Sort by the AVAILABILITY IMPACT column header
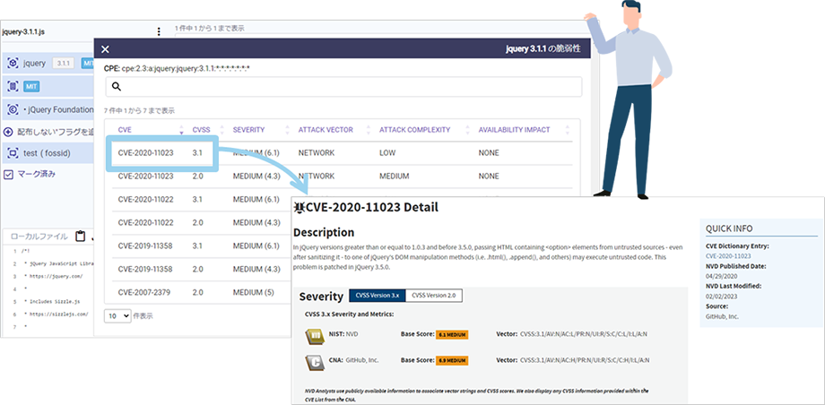This screenshot has width=825, height=405. 514,130
